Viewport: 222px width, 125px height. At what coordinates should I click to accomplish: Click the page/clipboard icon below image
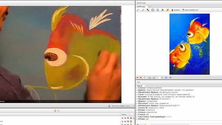[145, 77]
